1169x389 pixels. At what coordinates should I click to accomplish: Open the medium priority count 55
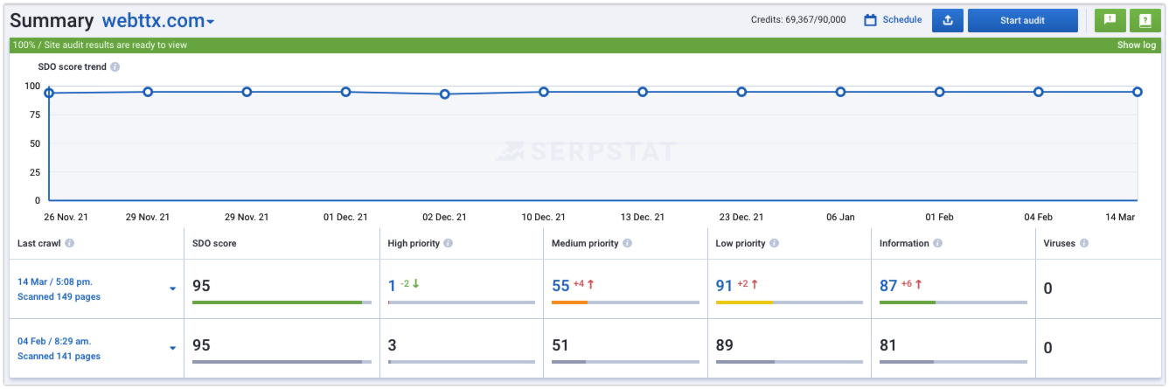pos(560,285)
